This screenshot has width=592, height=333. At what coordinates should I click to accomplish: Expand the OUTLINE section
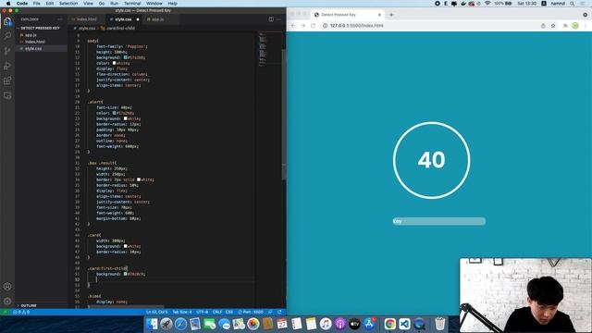pyautogui.click(x=29, y=305)
